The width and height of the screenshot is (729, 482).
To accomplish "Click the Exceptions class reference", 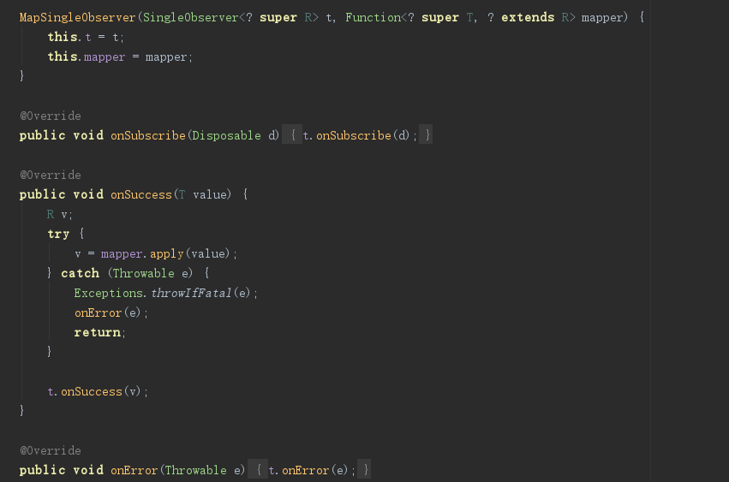I will 108,293.
